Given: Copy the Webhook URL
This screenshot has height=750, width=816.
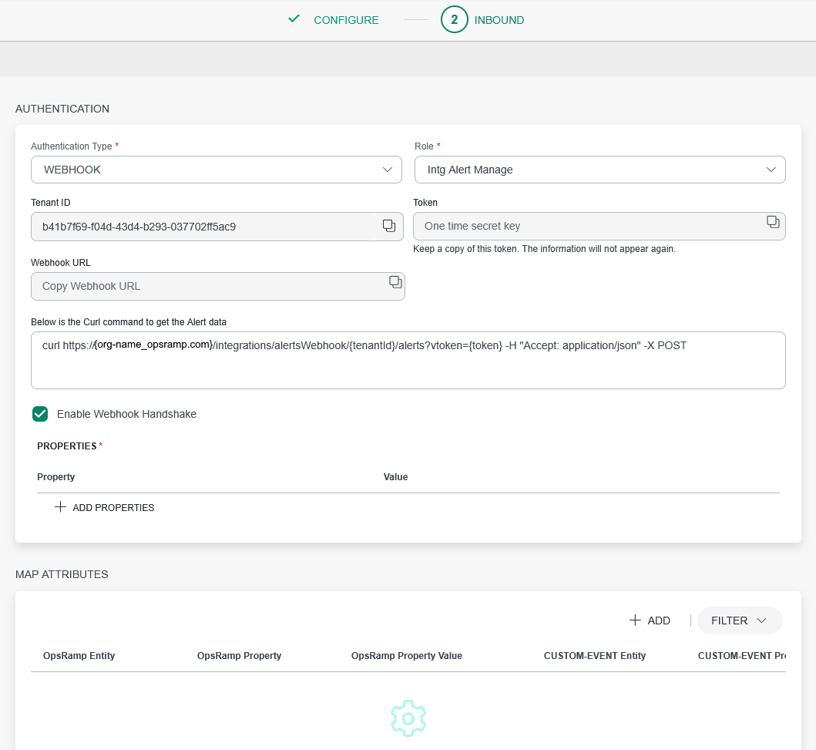Looking at the screenshot, I should click(x=395, y=281).
